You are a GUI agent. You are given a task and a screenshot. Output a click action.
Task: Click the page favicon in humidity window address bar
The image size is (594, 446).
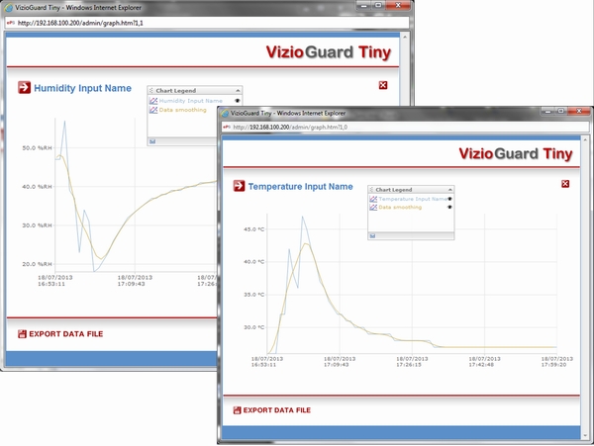point(11,23)
